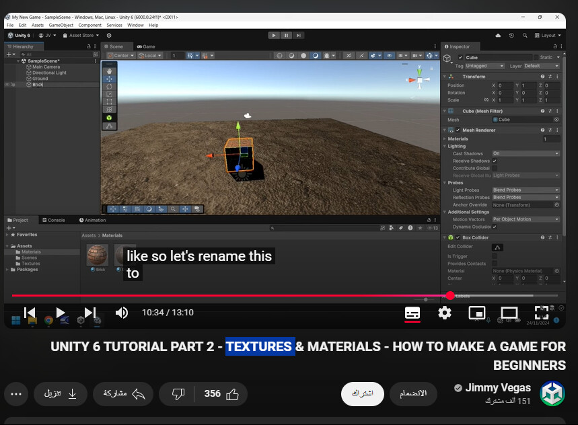Open the Cast Shadows dropdown
Image resolution: width=578 pixels, height=425 pixels.
click(x=525, y=153)
